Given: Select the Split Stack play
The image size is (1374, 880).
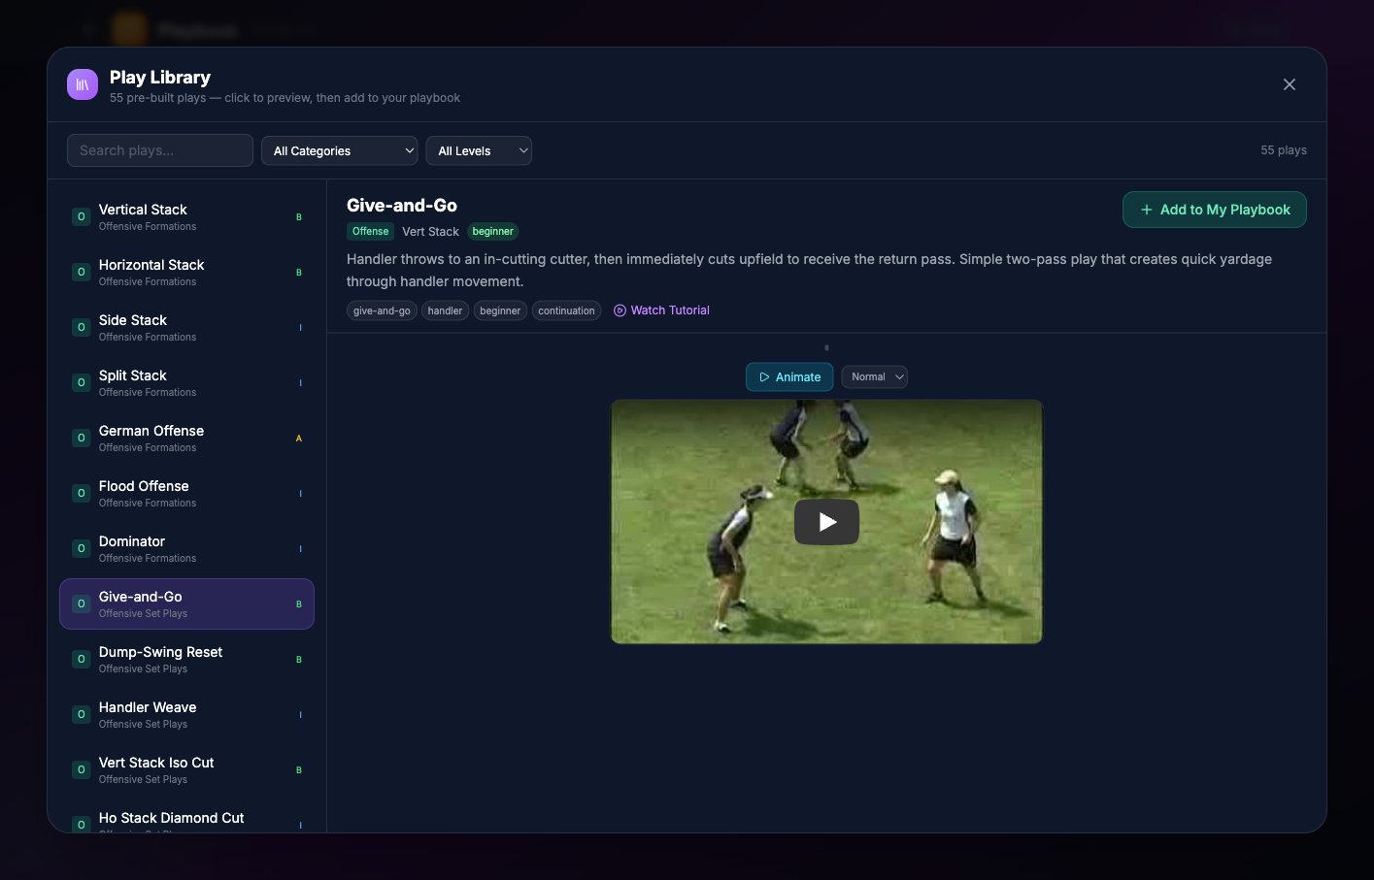Looking at the screenshot, I should tap(186, 382).
